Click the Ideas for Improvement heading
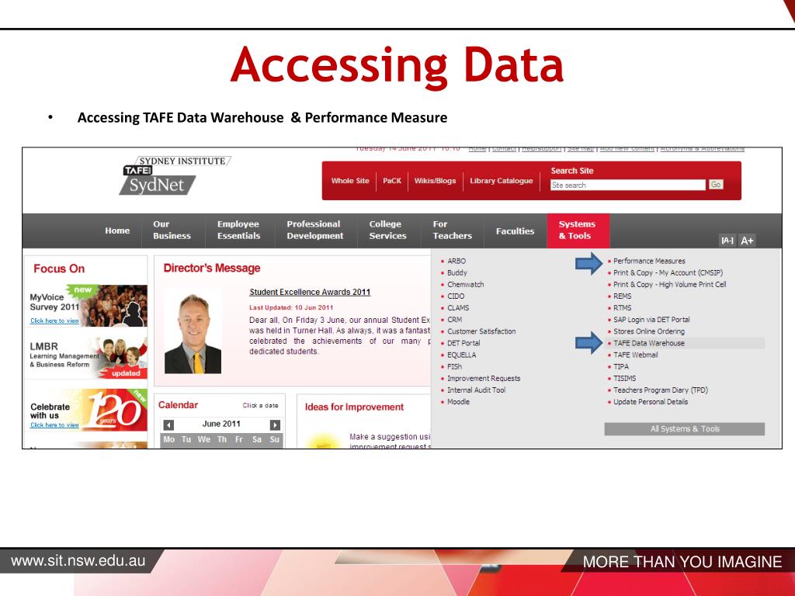This screenshot has height=596, width=795. click(x=354, y=407)
